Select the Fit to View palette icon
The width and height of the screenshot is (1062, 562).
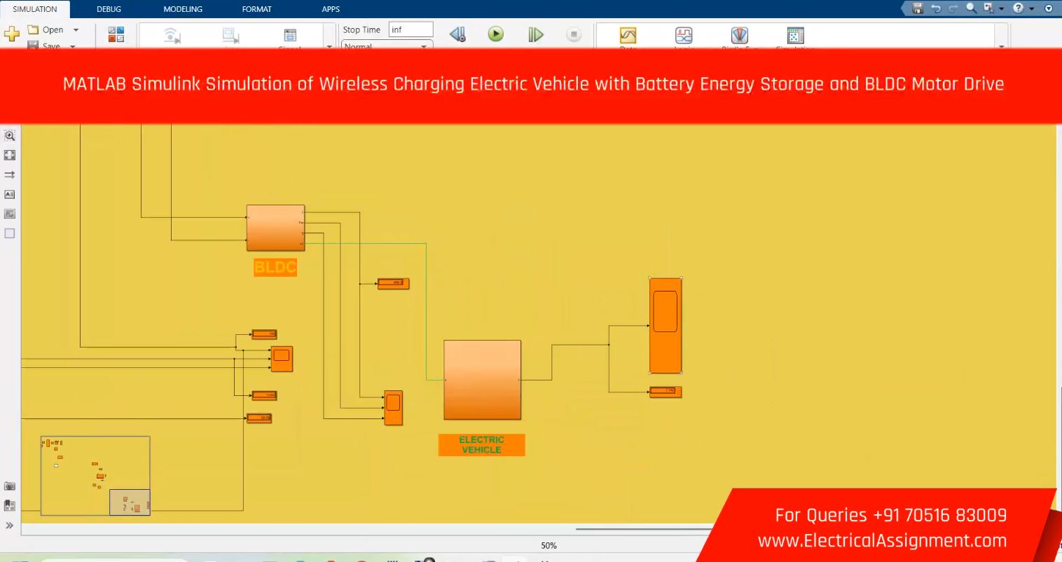click(x=10, y=155)
